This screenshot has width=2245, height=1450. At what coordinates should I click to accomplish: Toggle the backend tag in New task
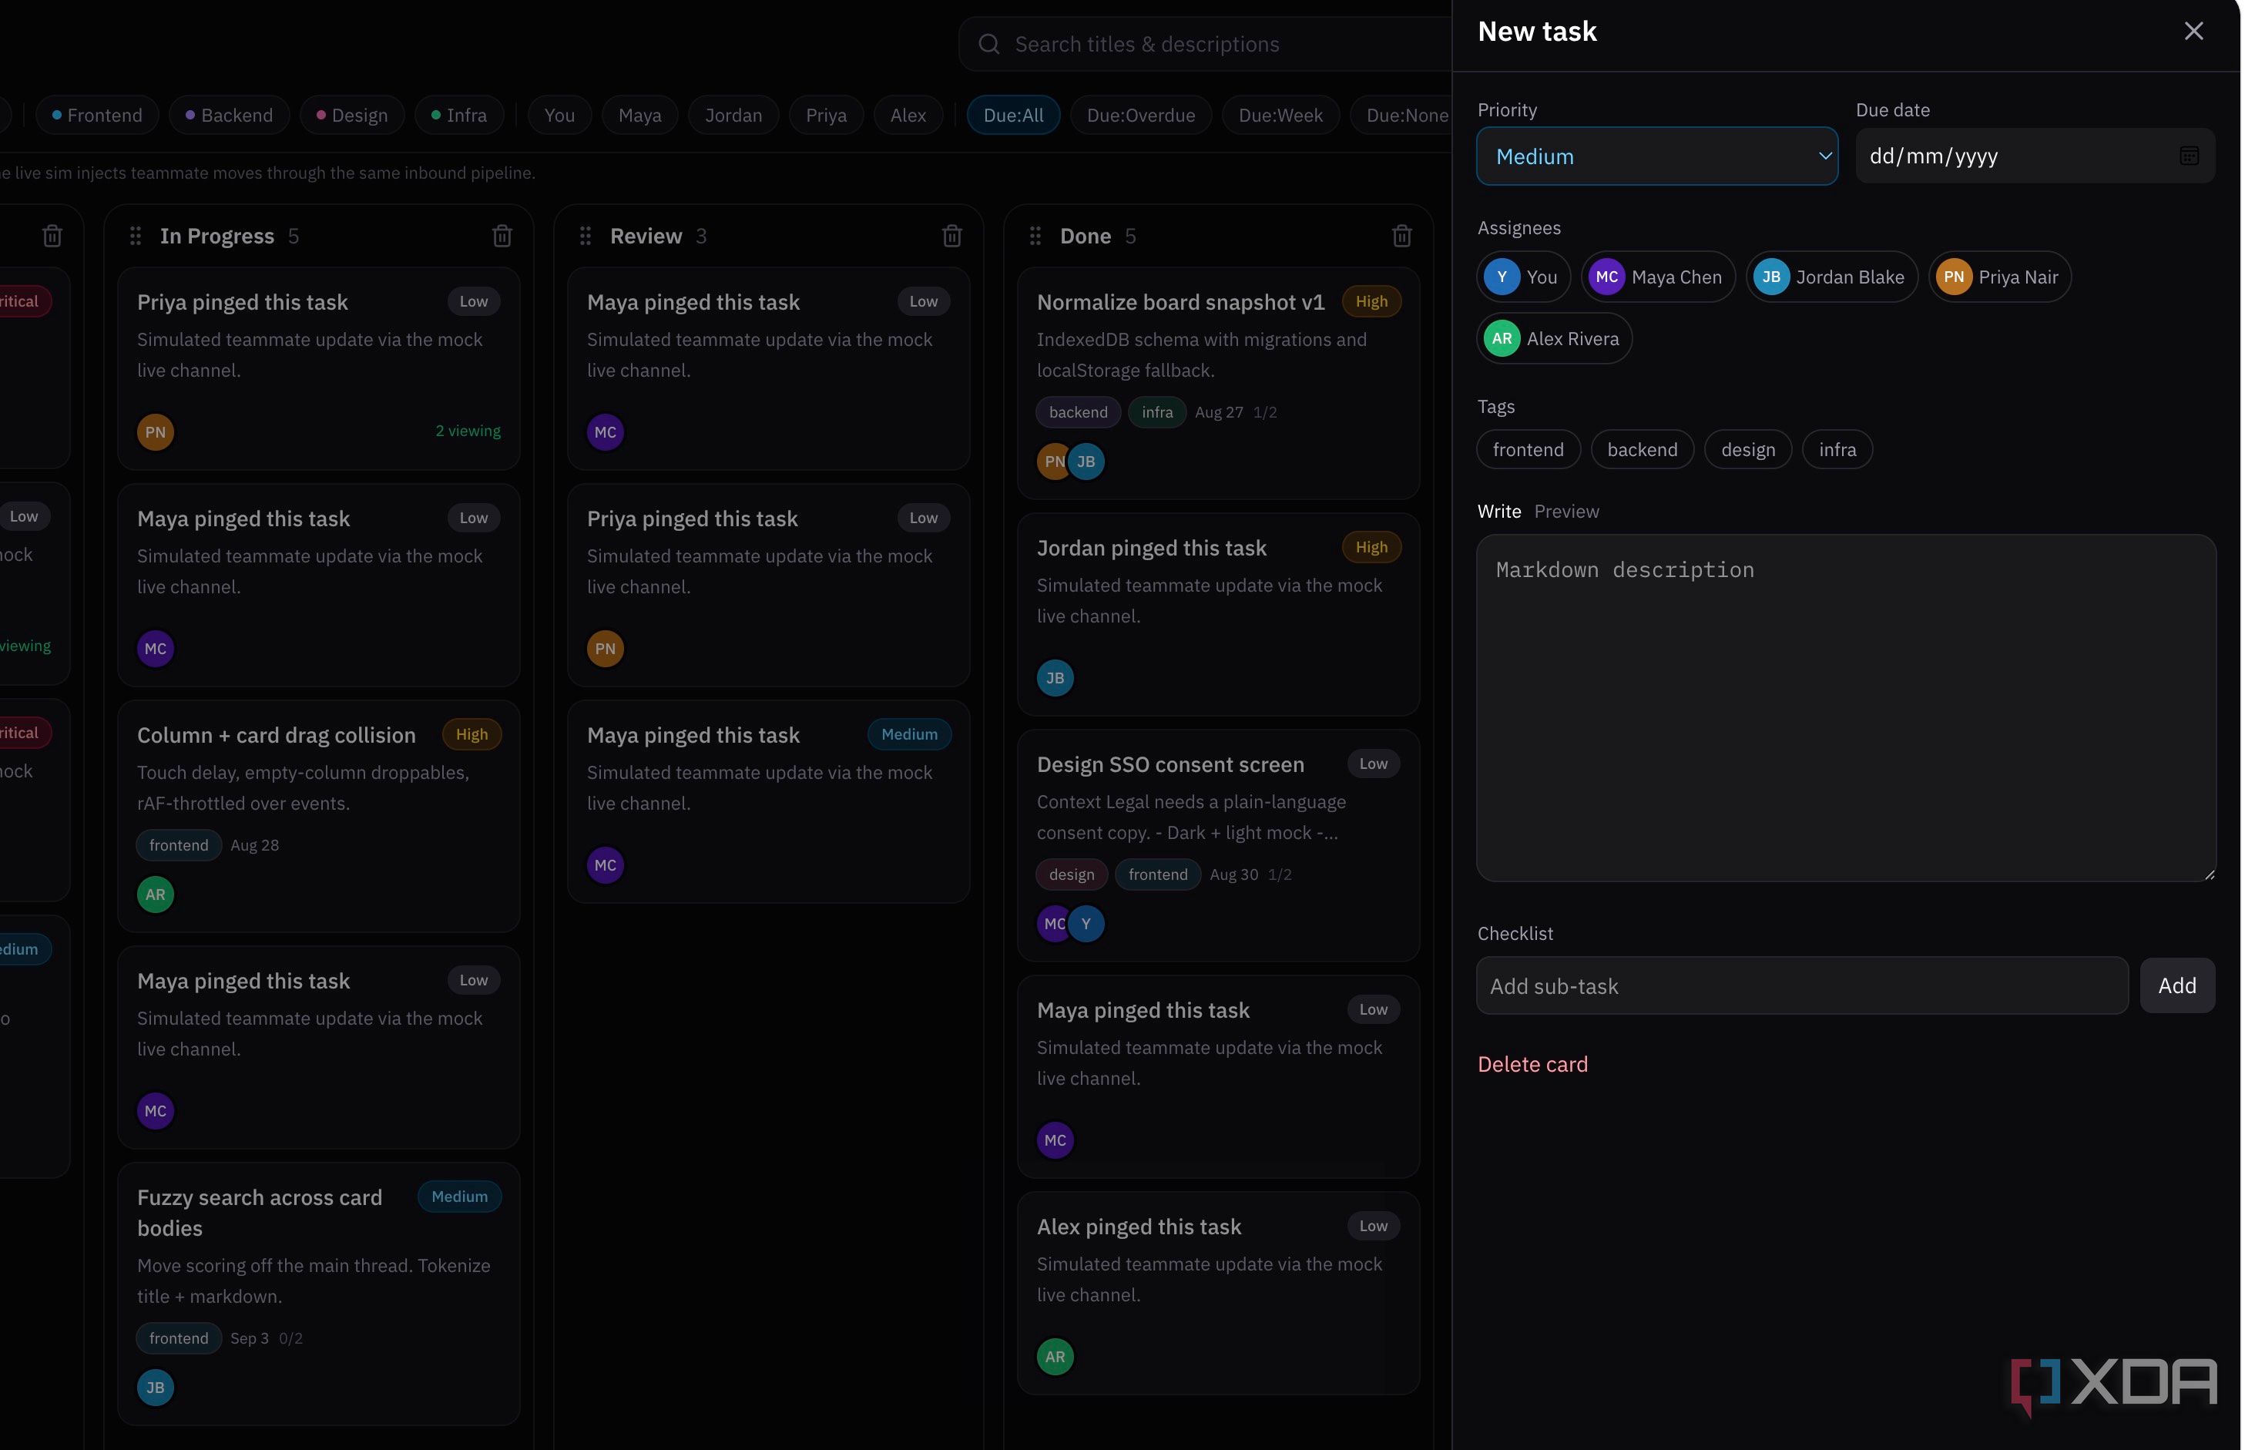click(1642, 449)
